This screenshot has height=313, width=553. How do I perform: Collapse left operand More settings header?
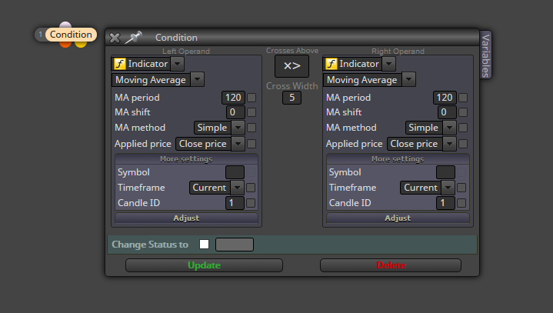click(186, 159)
